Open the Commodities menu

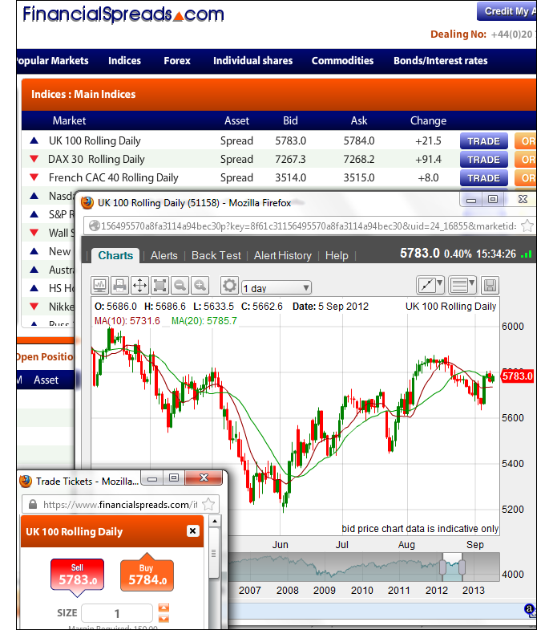pyautogui.click(x=342, y=61)
